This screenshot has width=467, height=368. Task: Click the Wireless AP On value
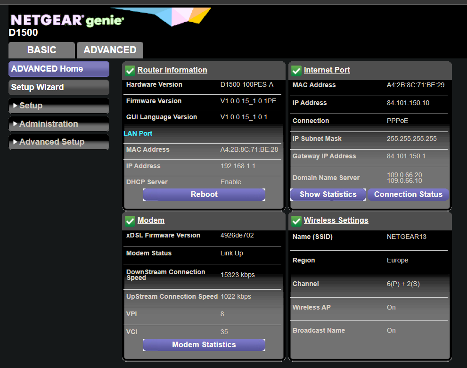pos(391,307)
